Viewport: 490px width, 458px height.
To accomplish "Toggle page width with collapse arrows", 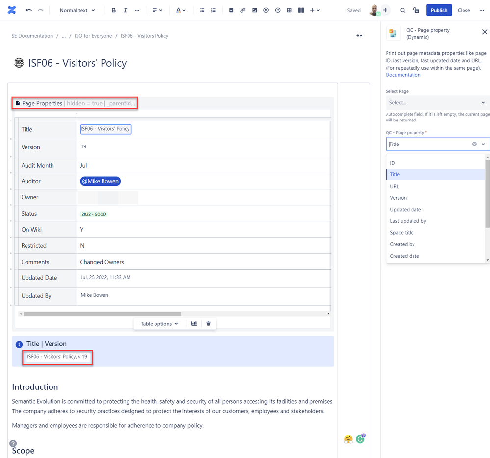I will point(359,36).
